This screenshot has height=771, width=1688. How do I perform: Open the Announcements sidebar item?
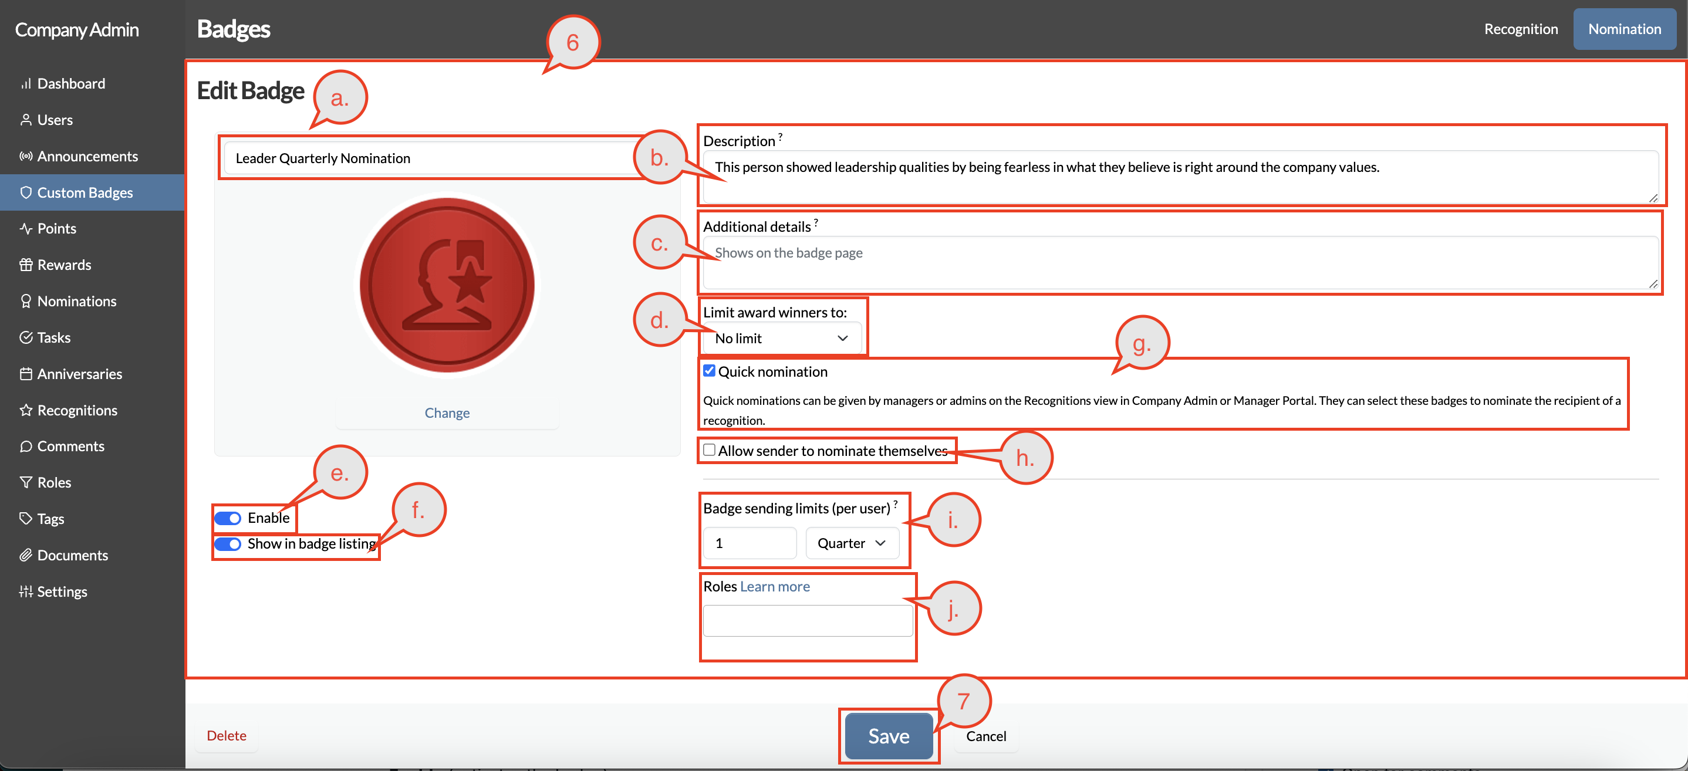coord(92,157)
